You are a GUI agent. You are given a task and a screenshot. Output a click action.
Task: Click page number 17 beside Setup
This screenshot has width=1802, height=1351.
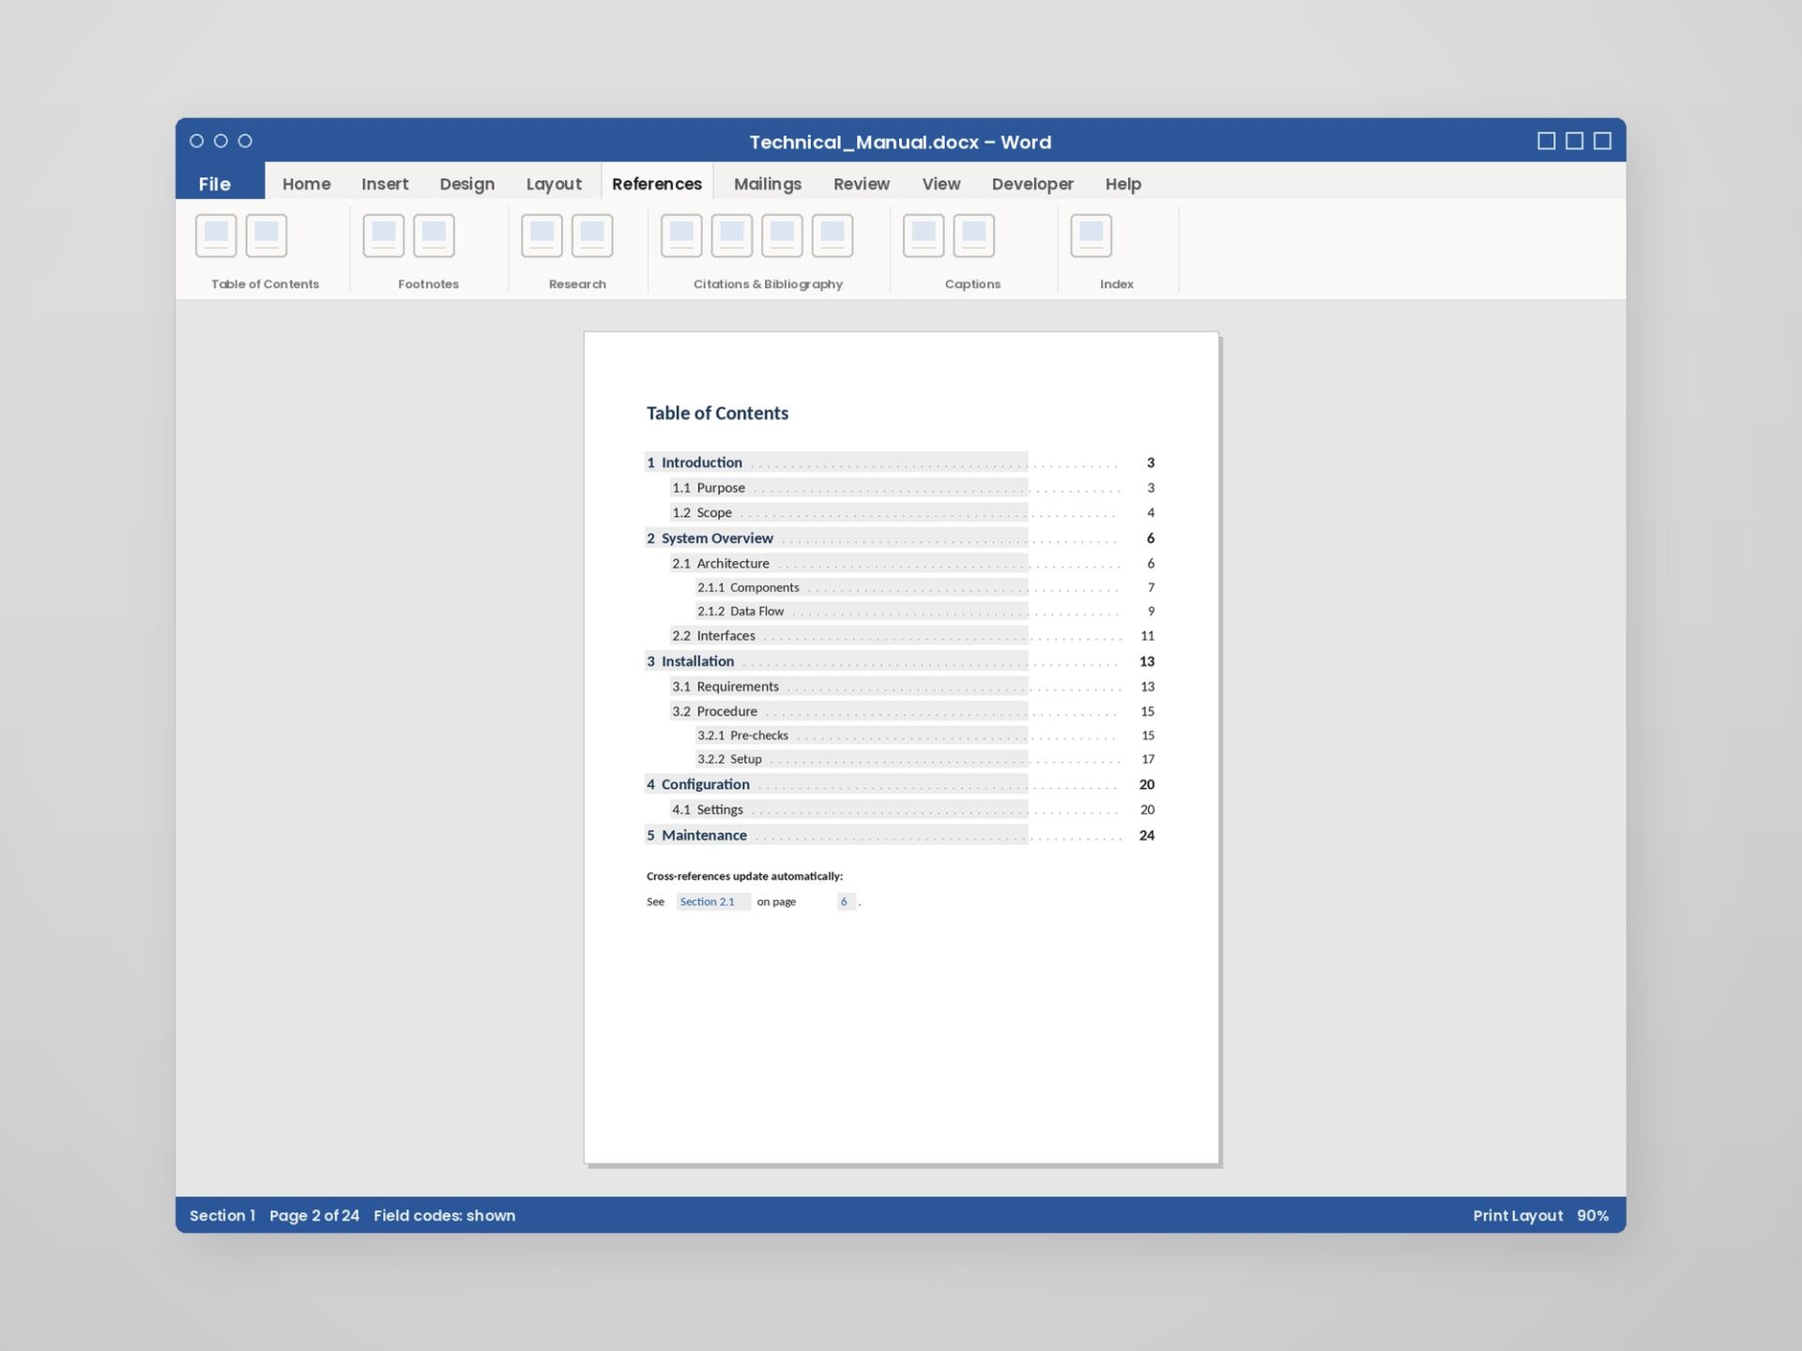click(1148, 759)
